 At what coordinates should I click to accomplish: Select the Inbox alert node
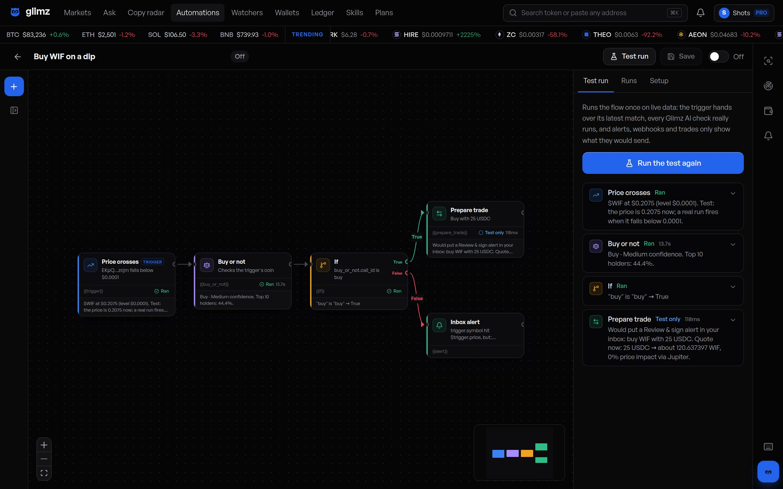[x=475, y=335]
